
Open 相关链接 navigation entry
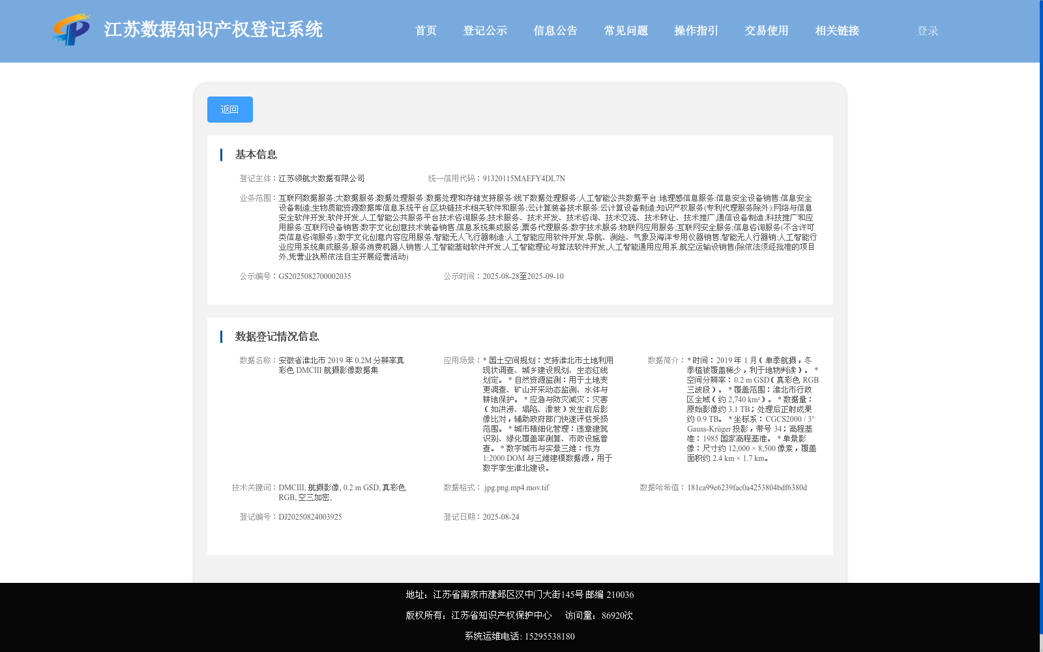(x=837, y=31)
